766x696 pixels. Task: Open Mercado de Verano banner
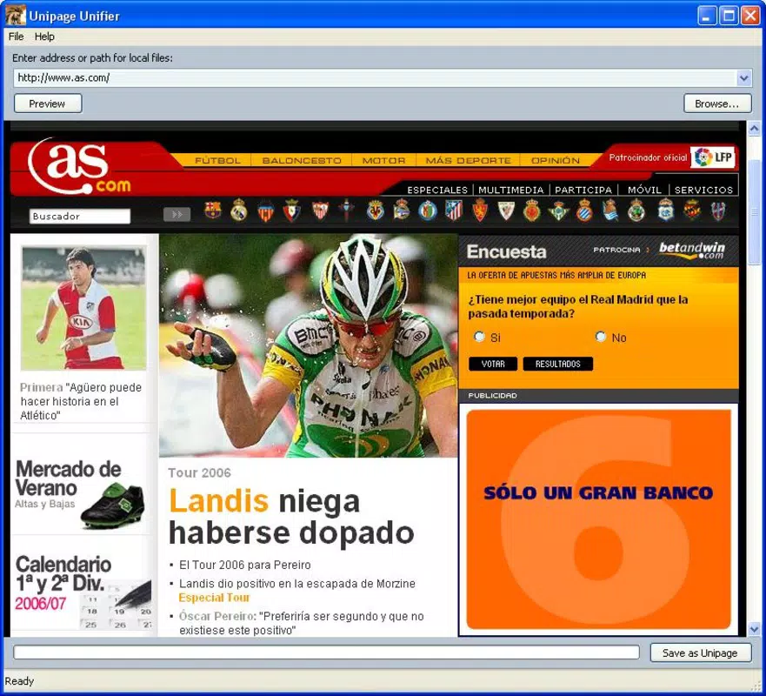click(x=81, y=493)
